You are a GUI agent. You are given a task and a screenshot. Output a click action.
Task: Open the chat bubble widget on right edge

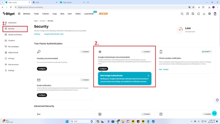217,100
